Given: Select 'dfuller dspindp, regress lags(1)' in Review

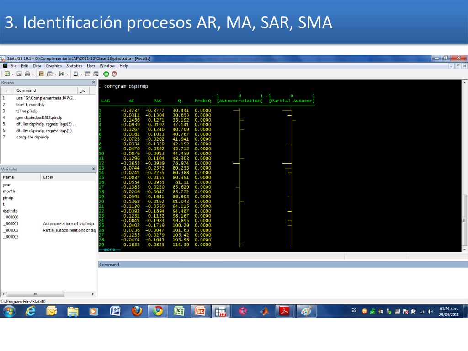Looking at the screenshot, I should click(44, 130).
